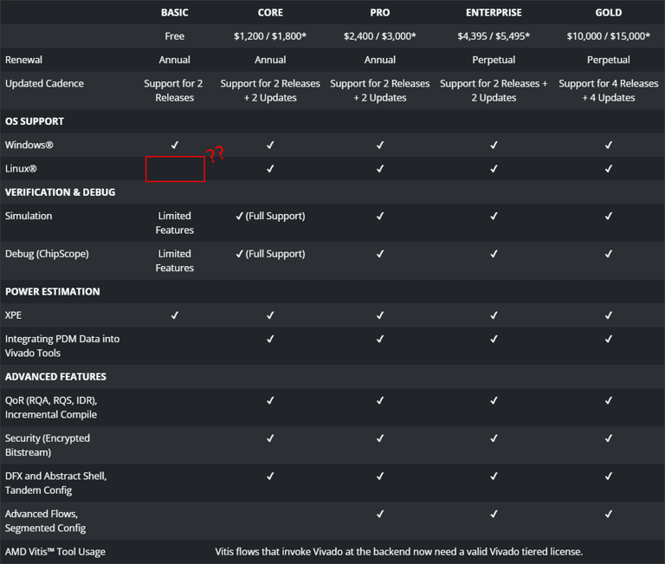
Task: Click the POWER ESTIMATION heading
Action: [53, 292]
